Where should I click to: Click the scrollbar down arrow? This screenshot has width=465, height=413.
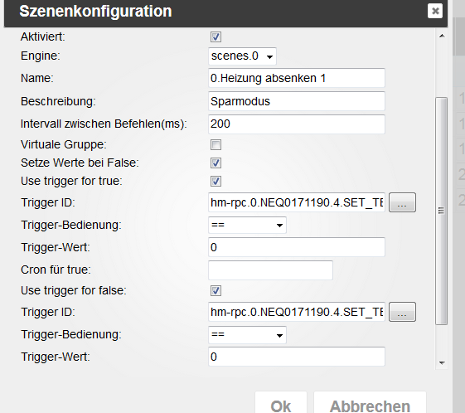(442, 363)
